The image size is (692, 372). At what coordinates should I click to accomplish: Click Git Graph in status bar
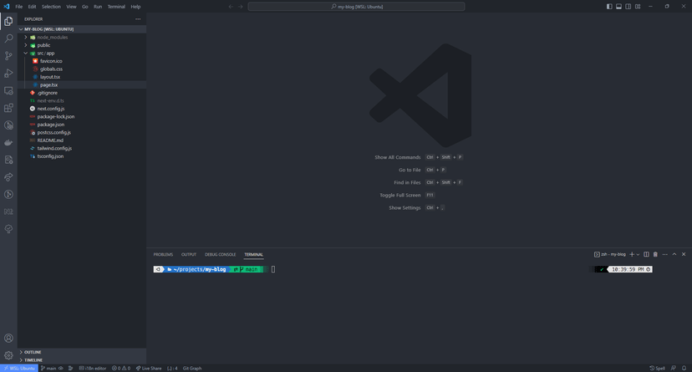coord(192,368)
